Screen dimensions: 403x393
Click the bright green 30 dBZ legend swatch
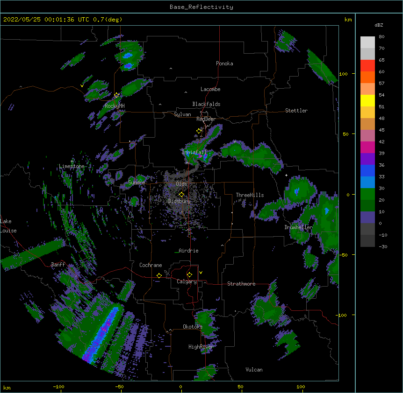pos(367,194)
